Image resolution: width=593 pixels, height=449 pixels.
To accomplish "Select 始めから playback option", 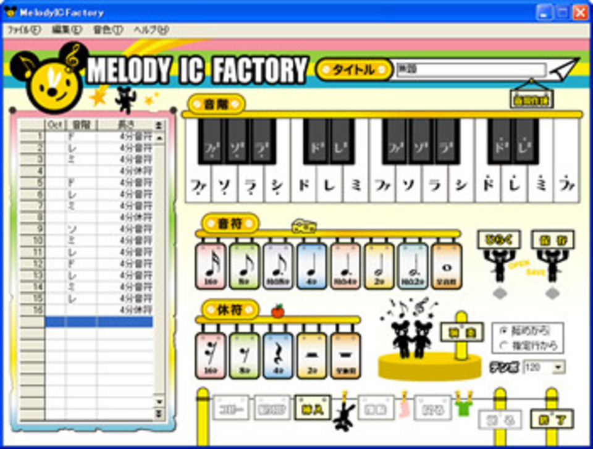I will (526, 331).
